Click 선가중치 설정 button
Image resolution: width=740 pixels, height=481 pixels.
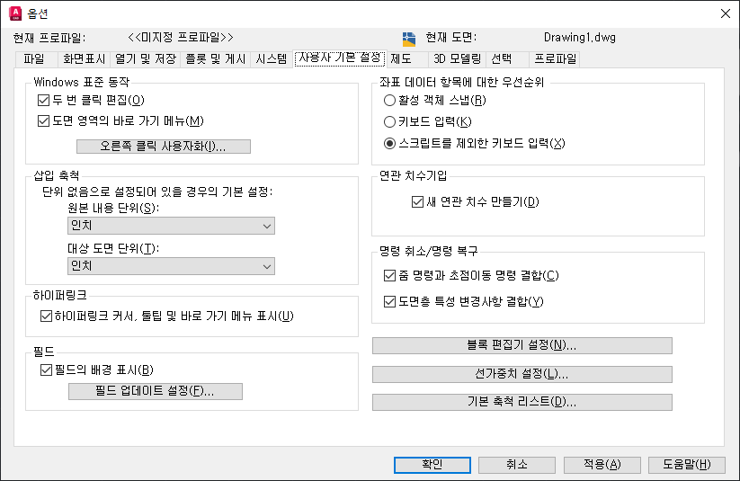point(522,374)
